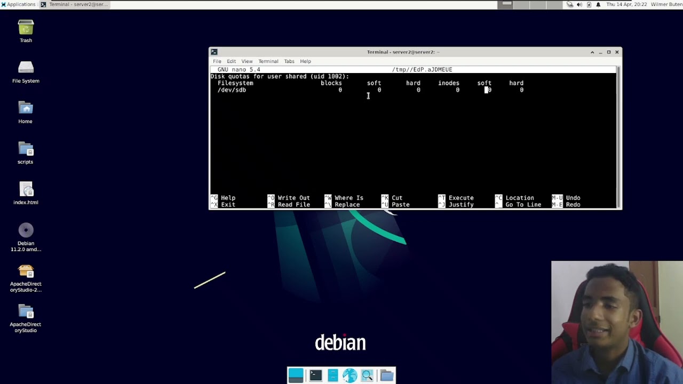Launch Terminal Emulator from the dock
The width and height of the screenshot is (683, 384).
click(315, 375)
